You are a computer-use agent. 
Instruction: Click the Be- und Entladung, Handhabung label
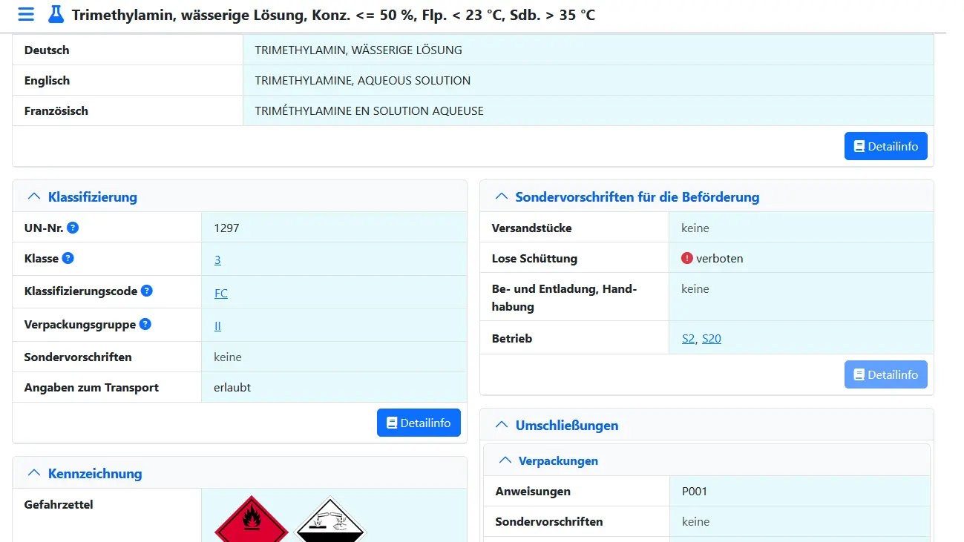[565, 297]
